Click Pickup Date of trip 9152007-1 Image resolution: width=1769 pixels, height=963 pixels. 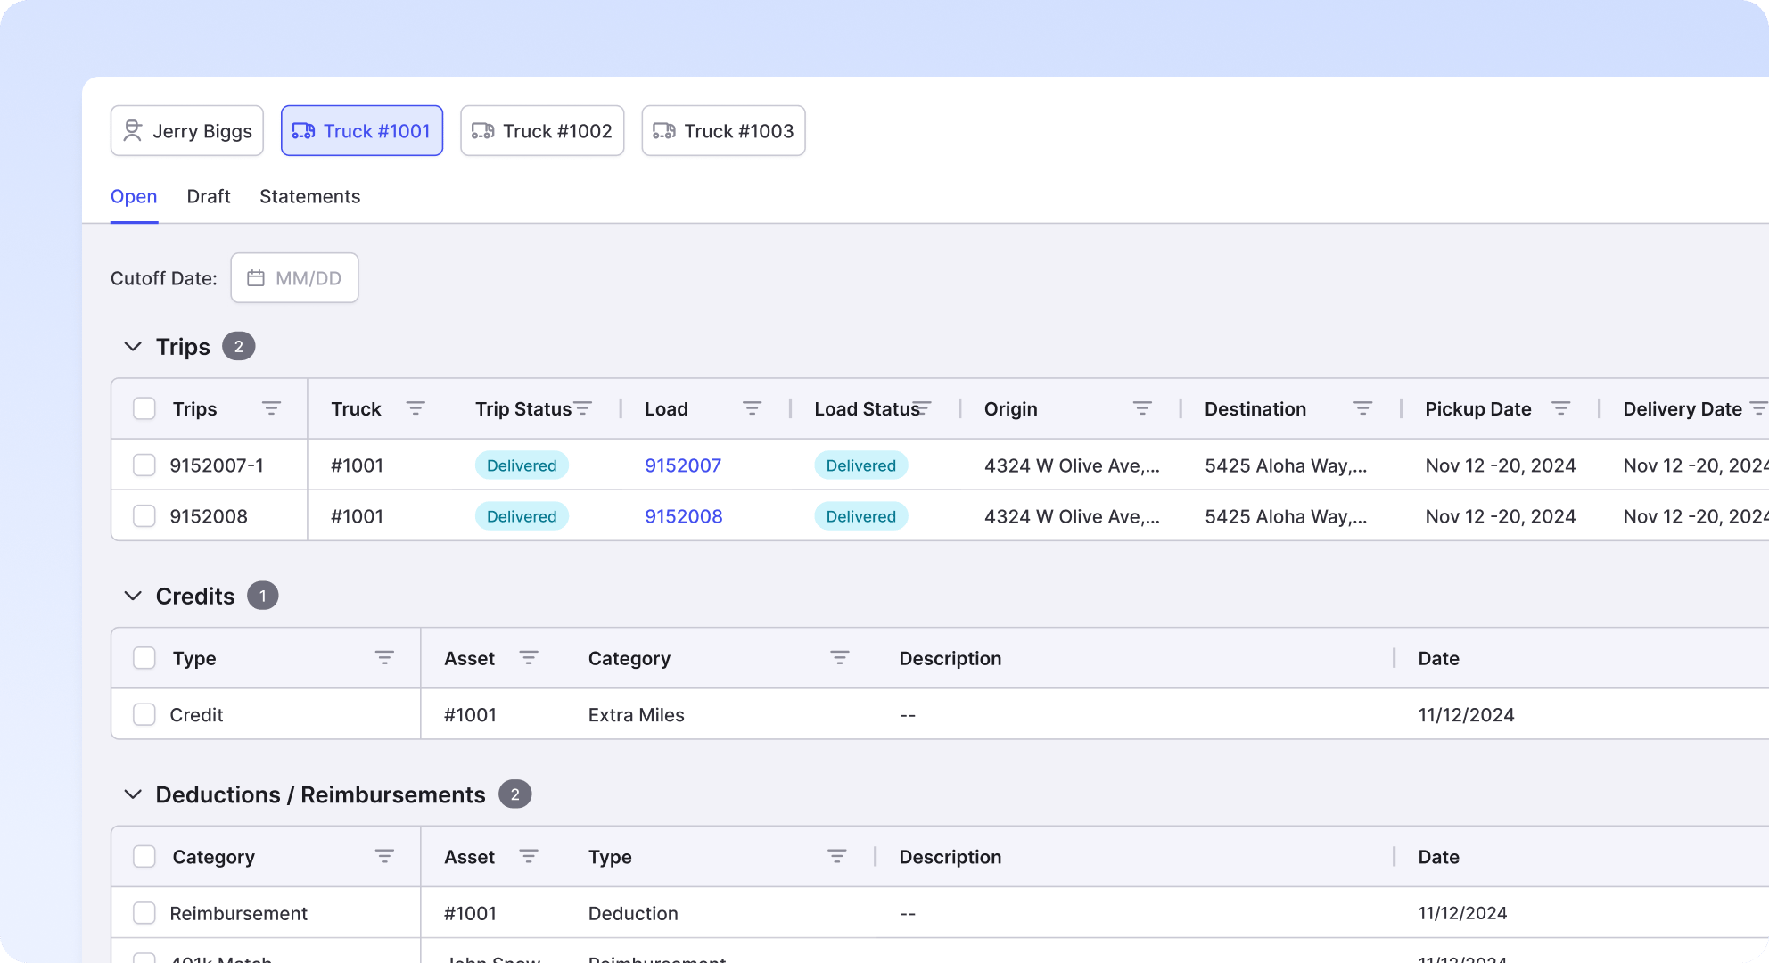[1501, 465]
